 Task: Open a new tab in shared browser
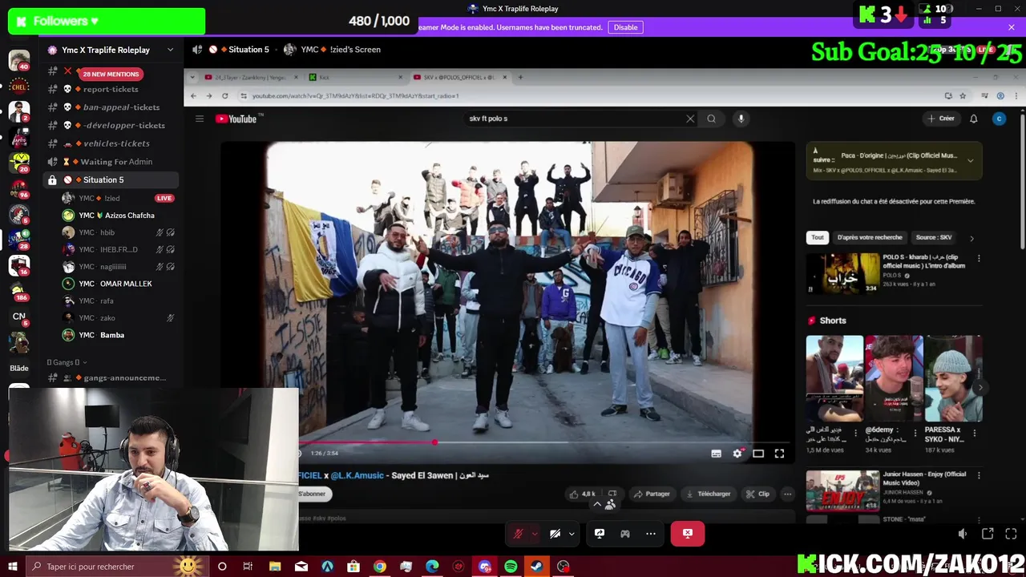[x=520, y=78]
